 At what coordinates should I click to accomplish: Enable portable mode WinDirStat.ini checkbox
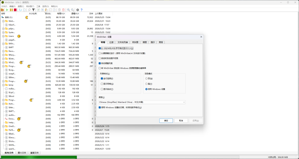[x=100, y=54]
